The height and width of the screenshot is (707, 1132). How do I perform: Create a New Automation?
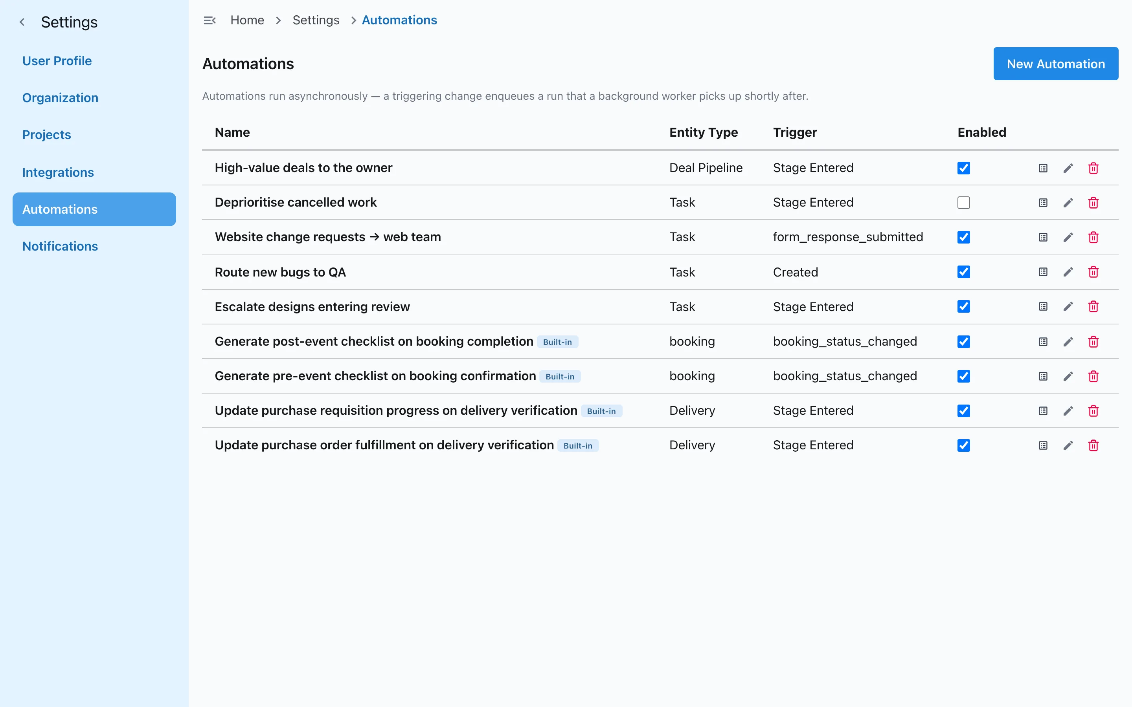[1056, 64]
